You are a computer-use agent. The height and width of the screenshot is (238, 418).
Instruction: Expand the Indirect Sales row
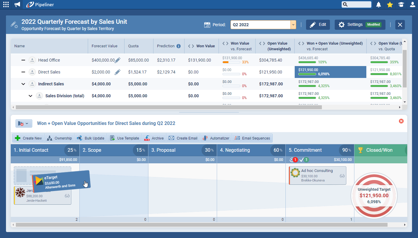tap(23, 84)
